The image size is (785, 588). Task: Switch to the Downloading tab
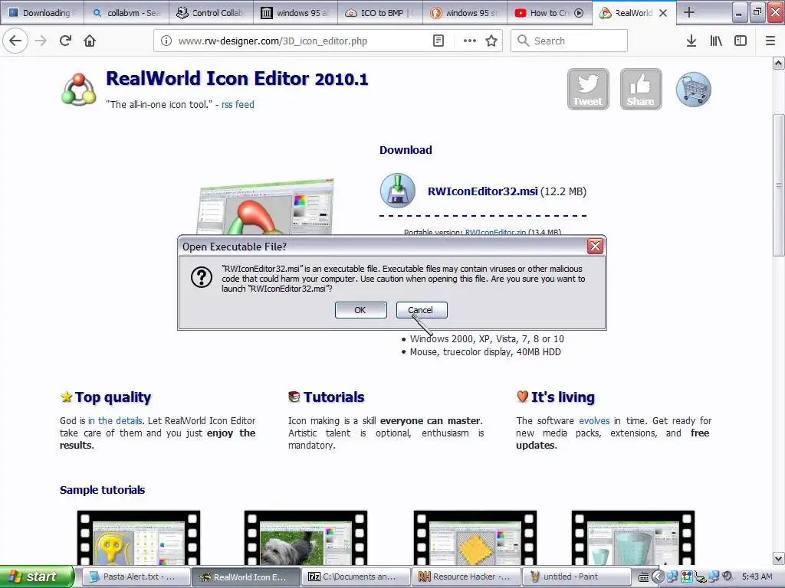[42, 13]
